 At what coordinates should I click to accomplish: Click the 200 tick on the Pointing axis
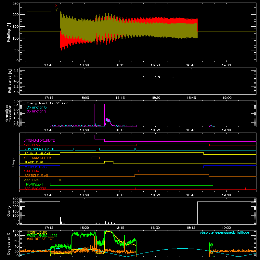(x=16, y=15)
